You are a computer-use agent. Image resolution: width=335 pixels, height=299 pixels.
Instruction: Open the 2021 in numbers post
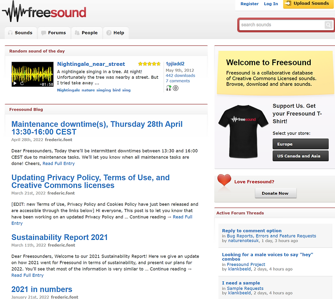pyautogui.click(x=41, y=289)
